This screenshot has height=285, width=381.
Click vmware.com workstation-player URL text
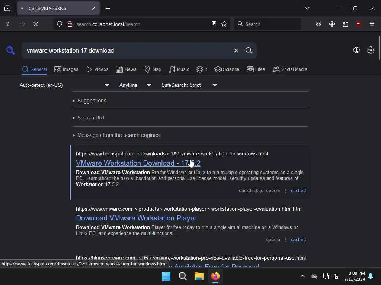coord(189,209)
